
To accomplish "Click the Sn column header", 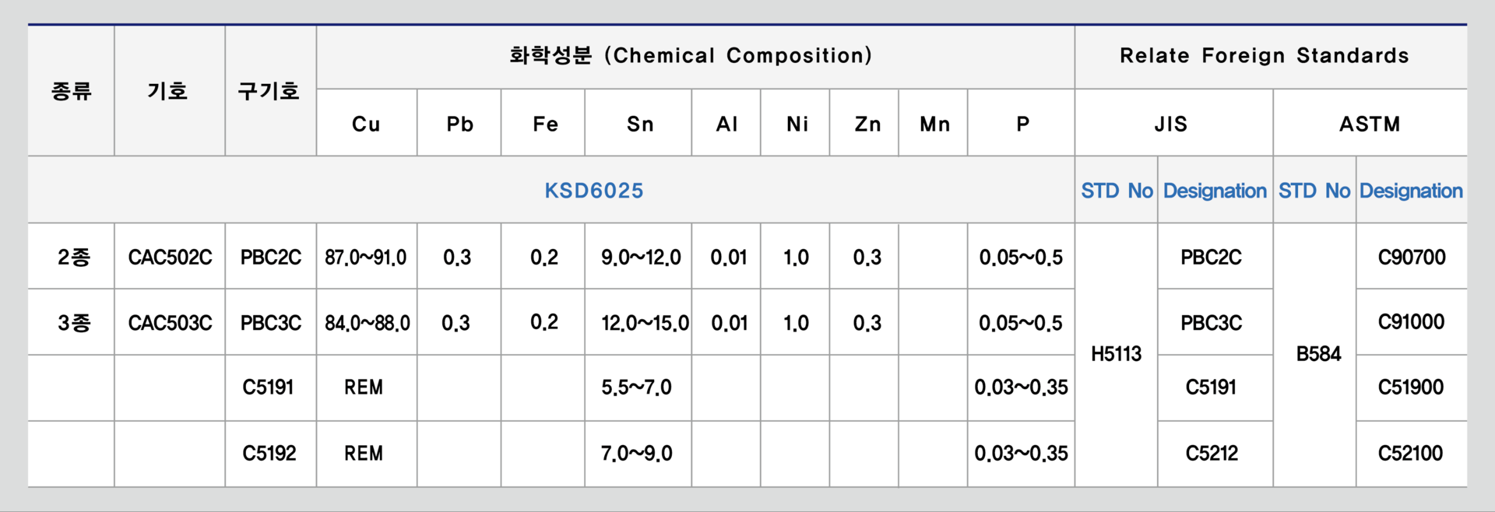I will (640, 124).
